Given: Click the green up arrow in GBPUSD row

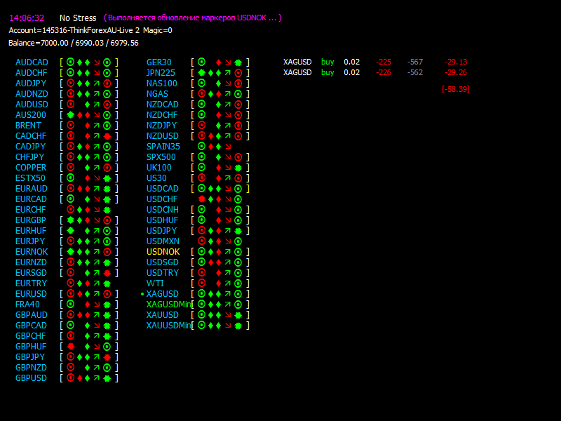Looking at the screenshot, I should [x=97, y=378].
